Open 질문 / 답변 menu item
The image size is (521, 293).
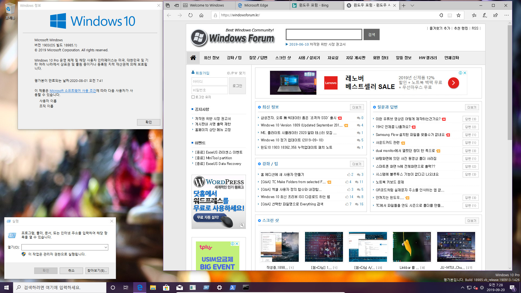tap(258, 58)
